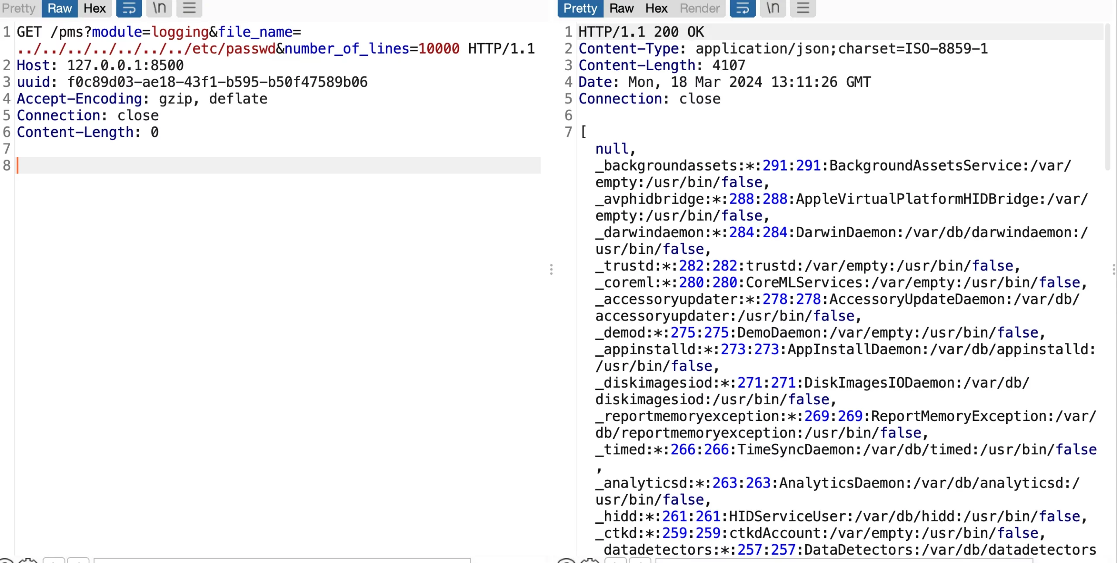Click the Host header 127.0.0.1:8500
Screen dimensions: 1117x563
pyautogui.click(x=100, y=65)
